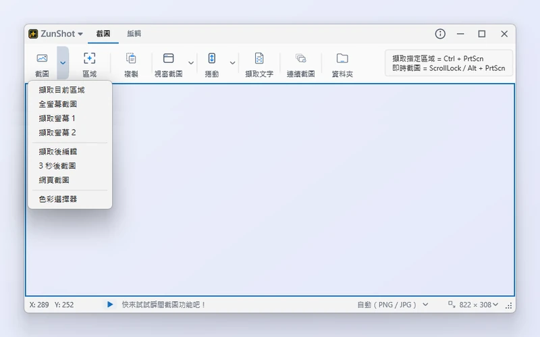Image resolution: width=540 pixels, height=337 pixels.
Task: Select 3 秒後截圖 menu item
Action: pyautogui.click(x=70, y=165)
